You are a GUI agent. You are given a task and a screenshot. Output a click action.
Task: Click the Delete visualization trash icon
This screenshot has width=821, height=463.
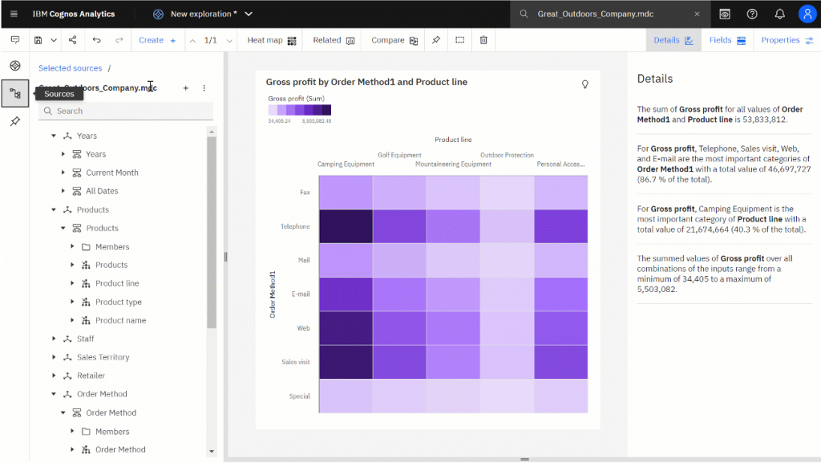point(483,39)
